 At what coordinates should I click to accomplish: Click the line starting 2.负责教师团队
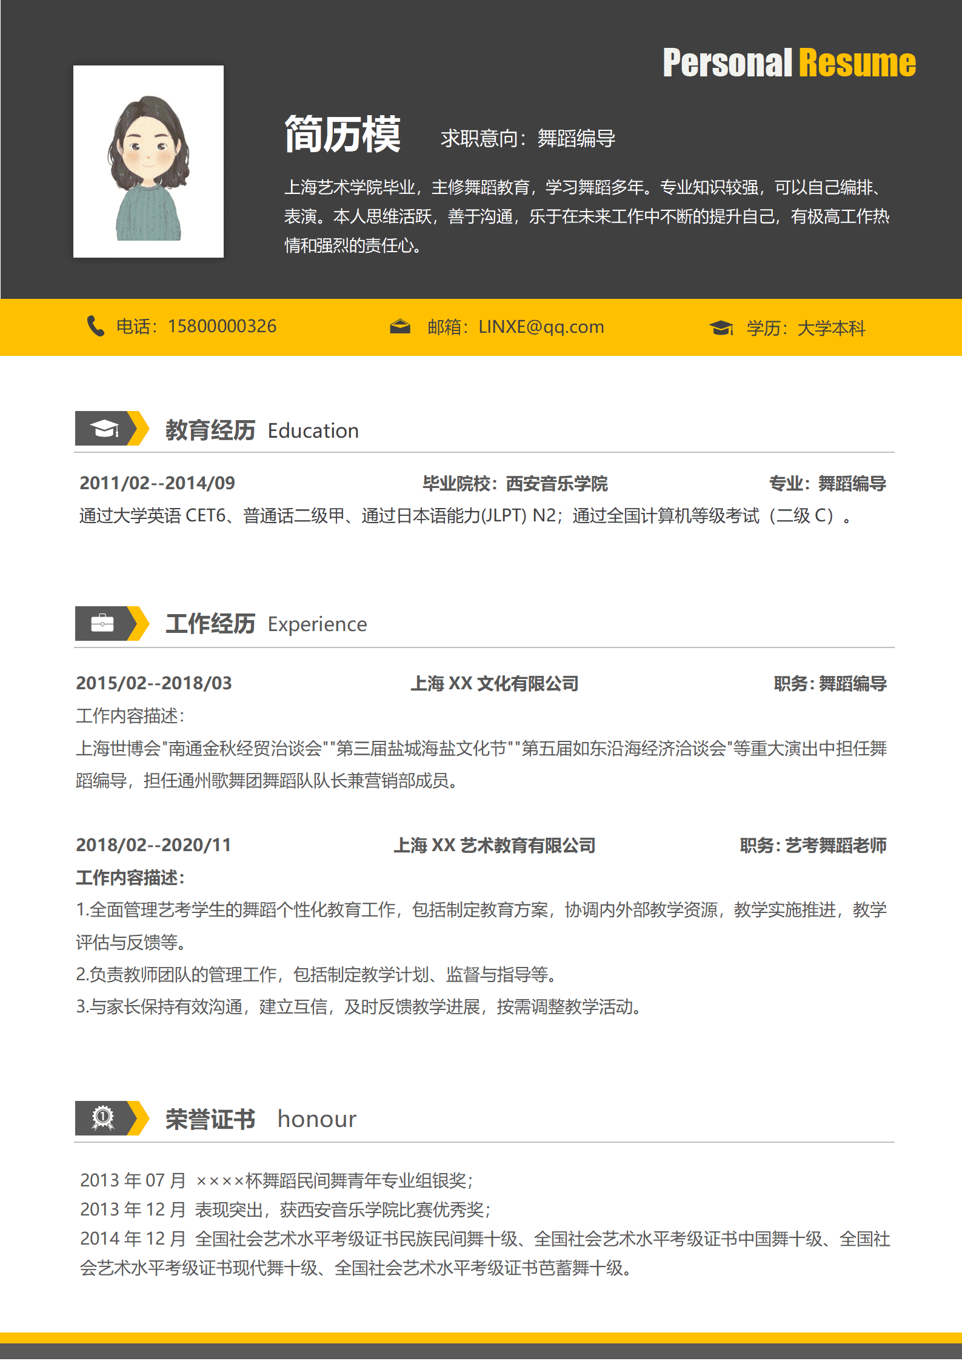click(316, 974)
